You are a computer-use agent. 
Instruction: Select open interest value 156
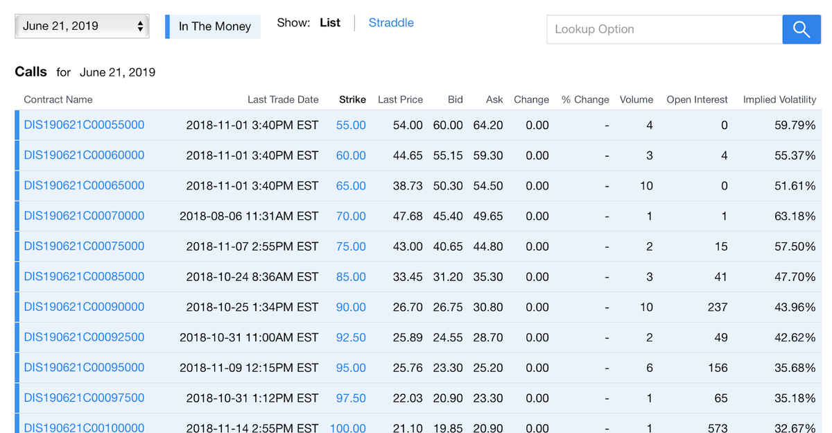pos(718,368)
